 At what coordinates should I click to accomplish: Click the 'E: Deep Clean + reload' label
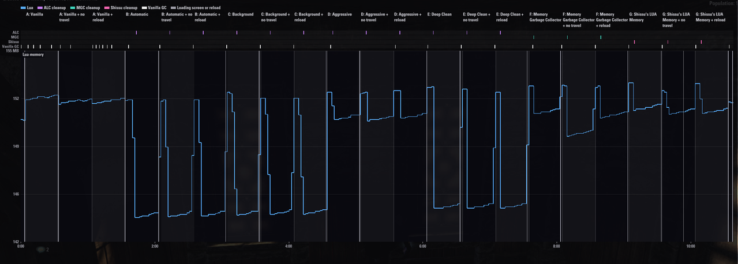510,17
